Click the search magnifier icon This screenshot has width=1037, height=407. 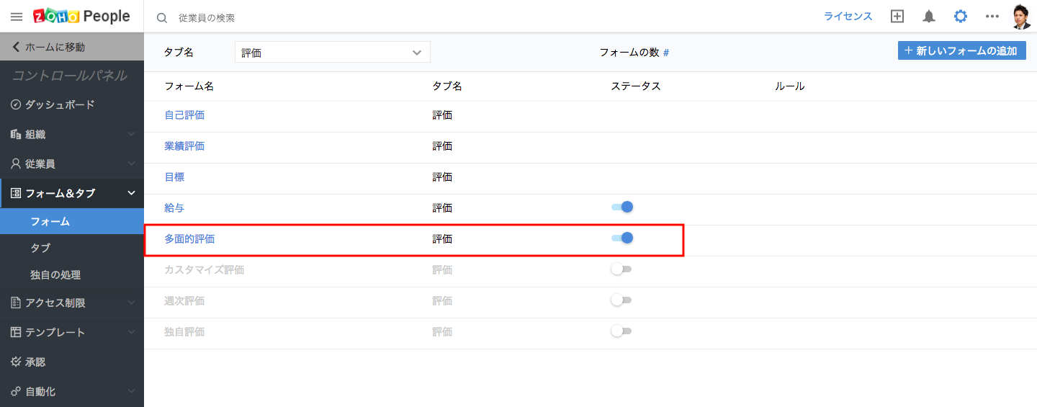[x=162, y=17]
